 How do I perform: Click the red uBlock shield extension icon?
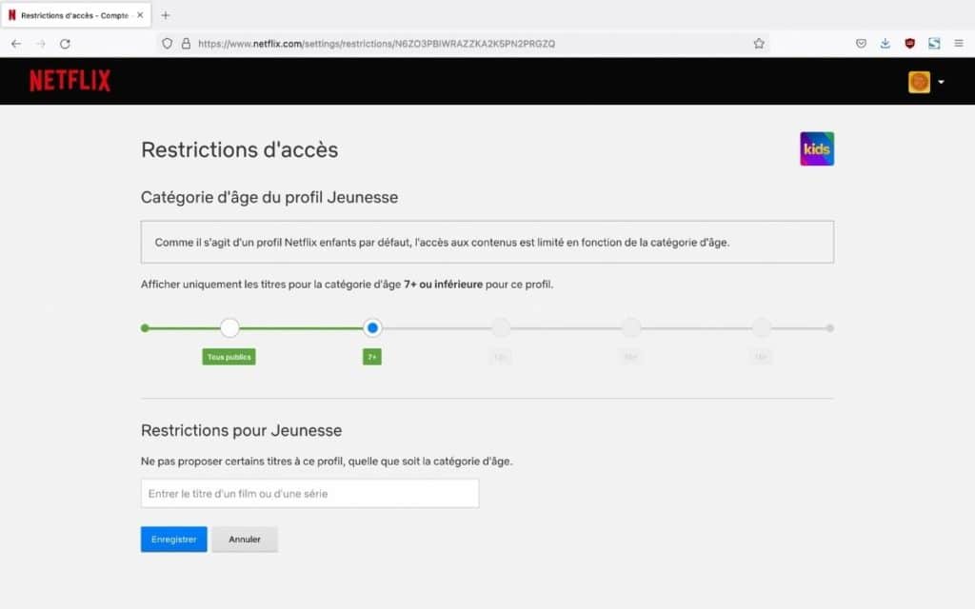909,44
